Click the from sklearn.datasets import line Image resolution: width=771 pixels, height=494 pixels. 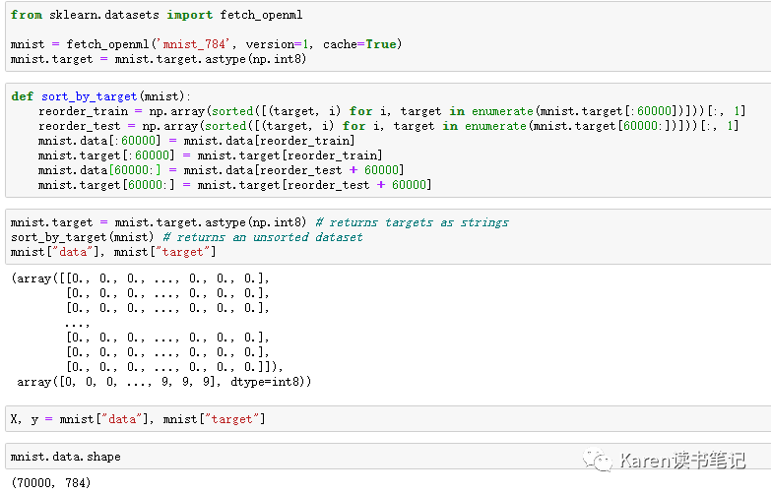click(x=157, y=15)
